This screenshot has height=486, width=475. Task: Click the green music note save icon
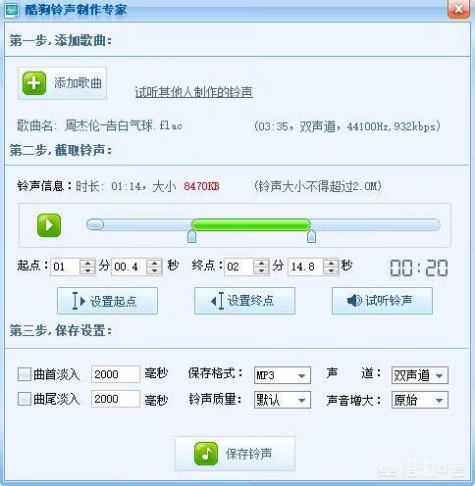pos(206,454)
